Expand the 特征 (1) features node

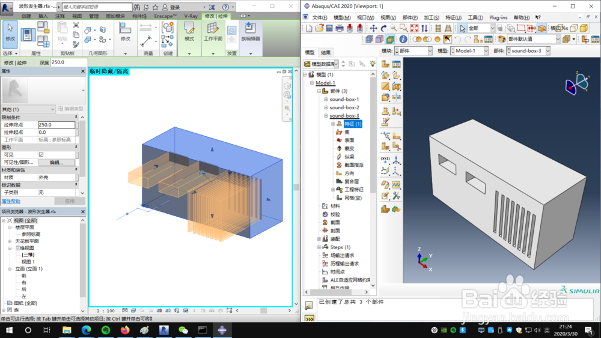coord(333,124)
